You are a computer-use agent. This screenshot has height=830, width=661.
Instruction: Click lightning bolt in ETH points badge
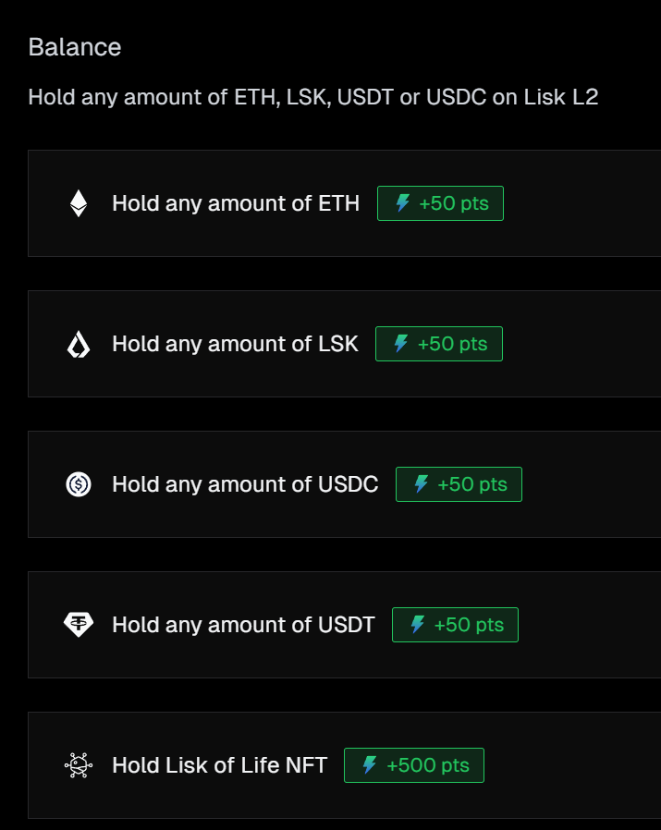402,203
